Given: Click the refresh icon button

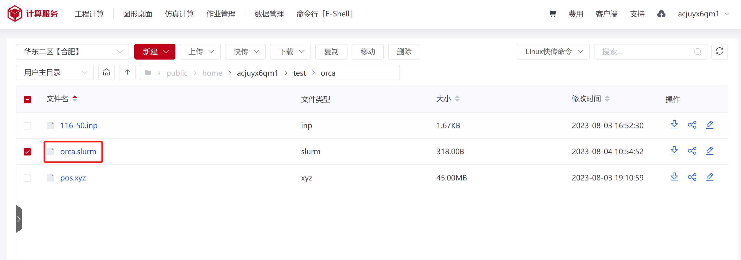Looking at the screenshot, I should pyautogui.click(x=719, y=51).
